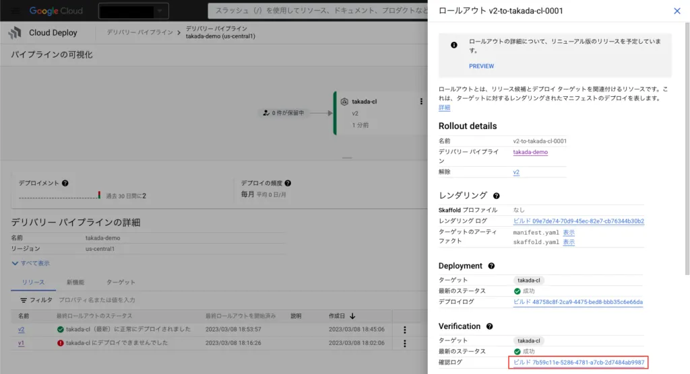Open rendering log build 09e7de74 link
Screen dimensions: 690x374
tap(578, 221)
